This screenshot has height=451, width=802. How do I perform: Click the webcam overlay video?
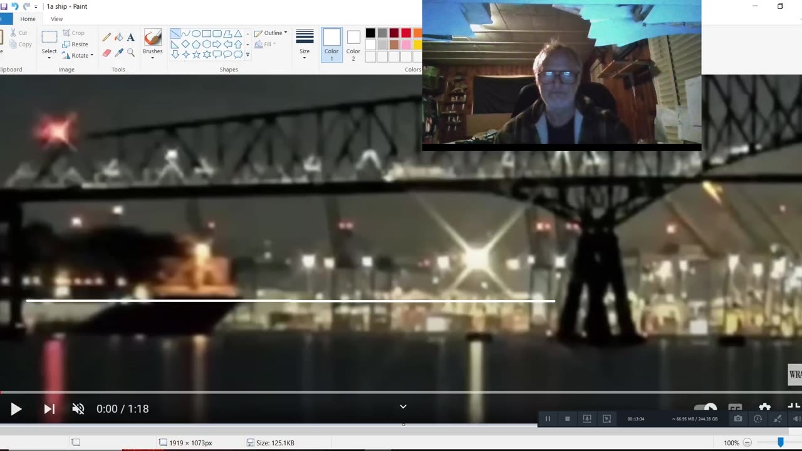click(x=561, y=75)
